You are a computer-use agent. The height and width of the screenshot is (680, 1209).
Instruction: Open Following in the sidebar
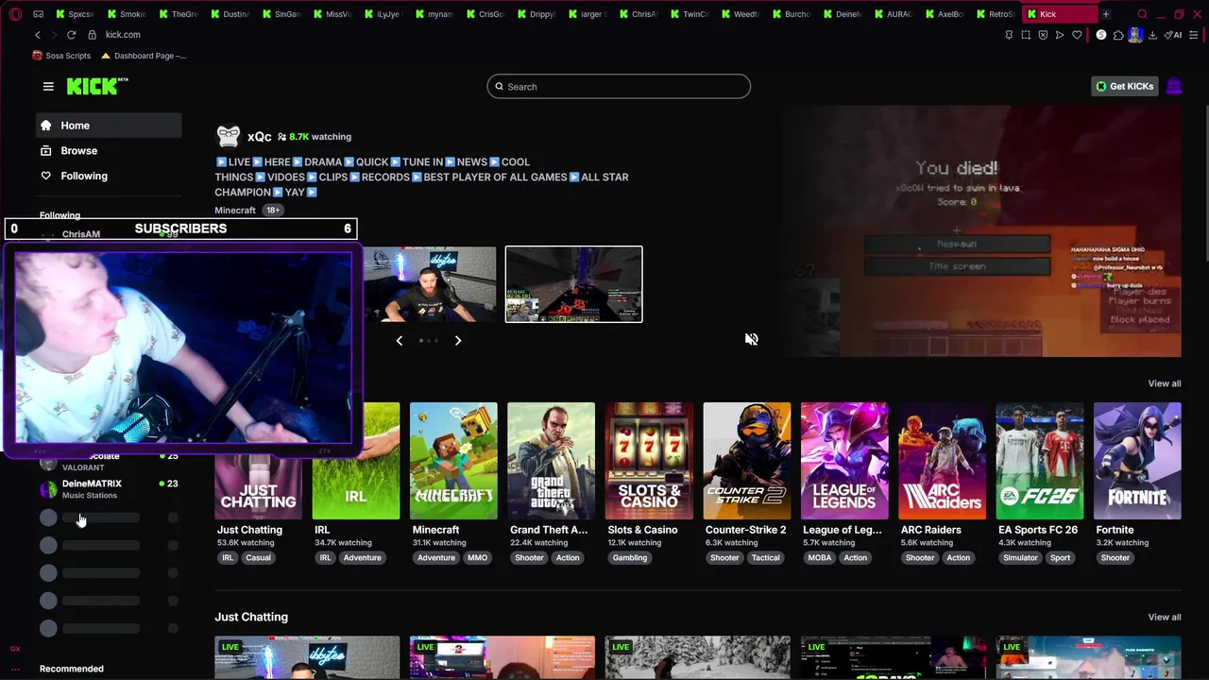[109, 176]
